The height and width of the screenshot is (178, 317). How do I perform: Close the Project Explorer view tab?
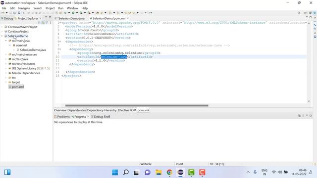point(41,18)
